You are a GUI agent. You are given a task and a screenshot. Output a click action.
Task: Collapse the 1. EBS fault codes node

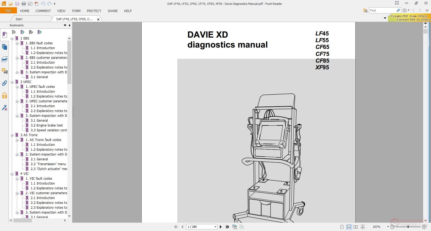[17, 43]
